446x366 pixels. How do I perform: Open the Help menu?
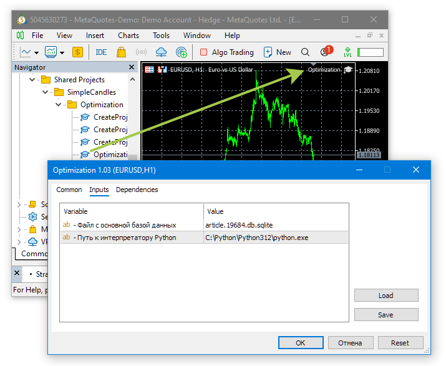pyautogui.click(x=232, y=36)
